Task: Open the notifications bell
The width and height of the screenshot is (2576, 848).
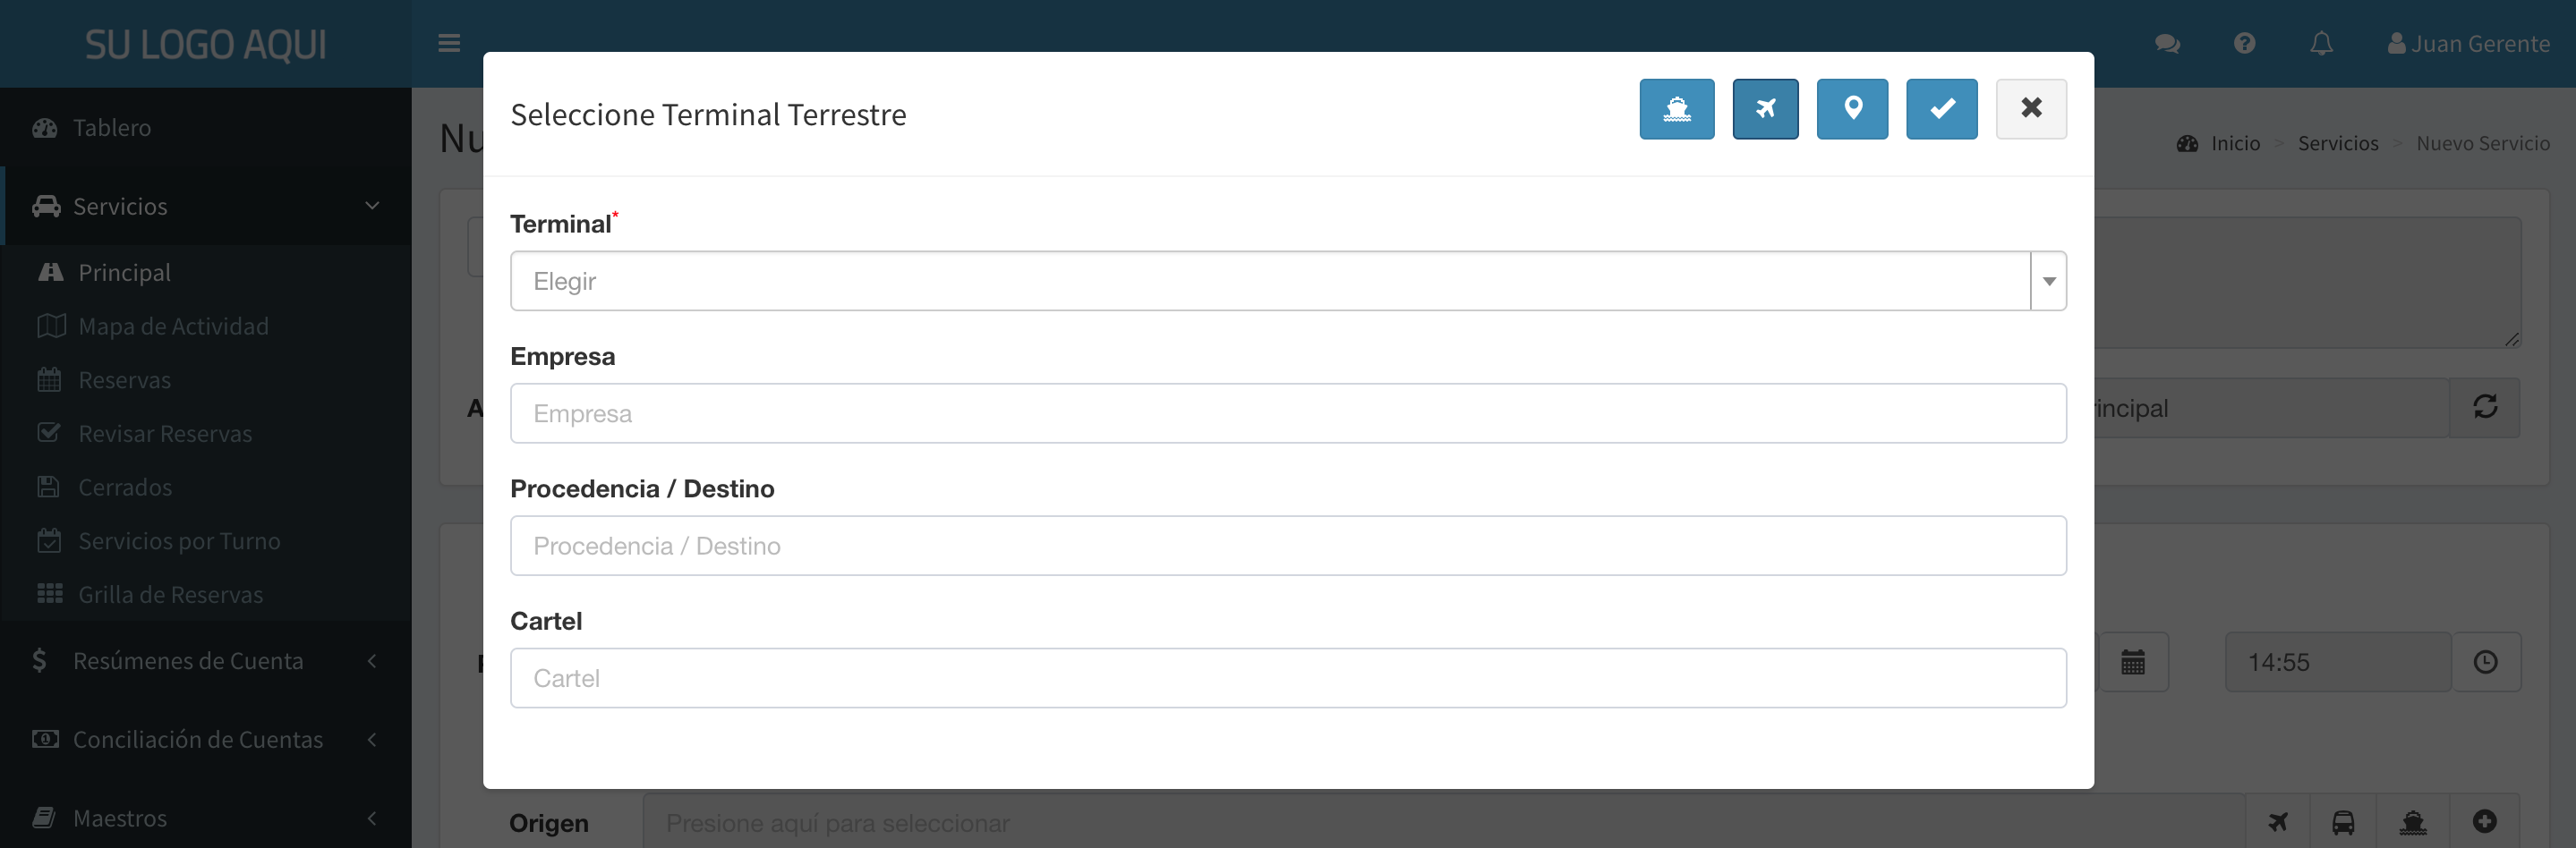Action: (x=2321, y=44)
